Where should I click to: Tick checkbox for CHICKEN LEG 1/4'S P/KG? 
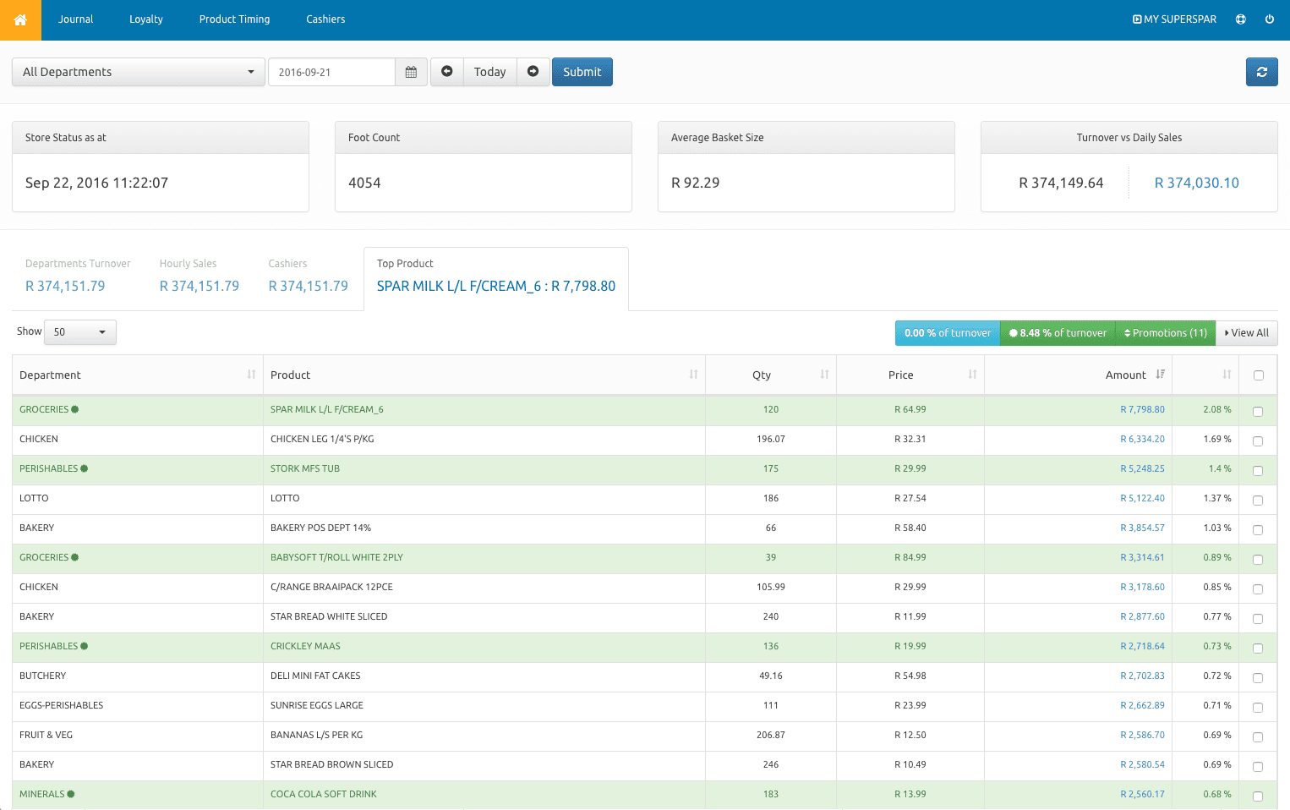[x=1258, y=441]
